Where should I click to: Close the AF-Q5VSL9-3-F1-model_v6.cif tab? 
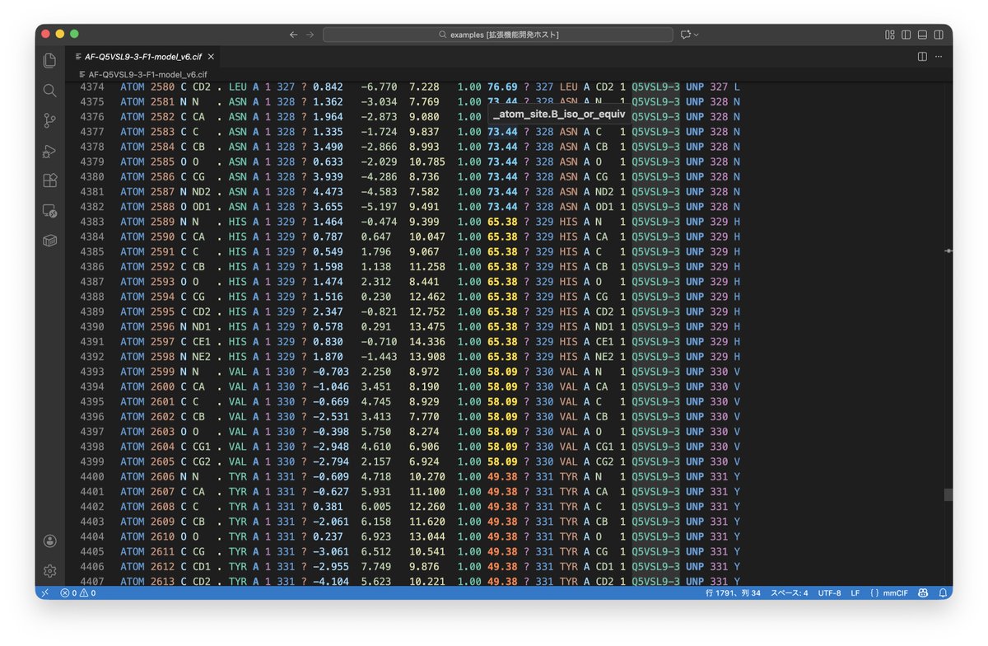click(x=209, y=57)
